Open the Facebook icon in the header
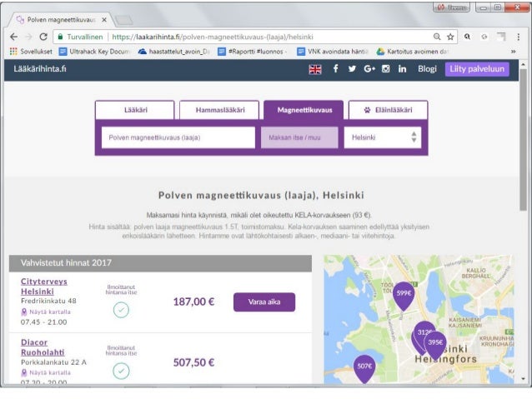This screenshot has width=532, height=399. (x=335, y=69)
